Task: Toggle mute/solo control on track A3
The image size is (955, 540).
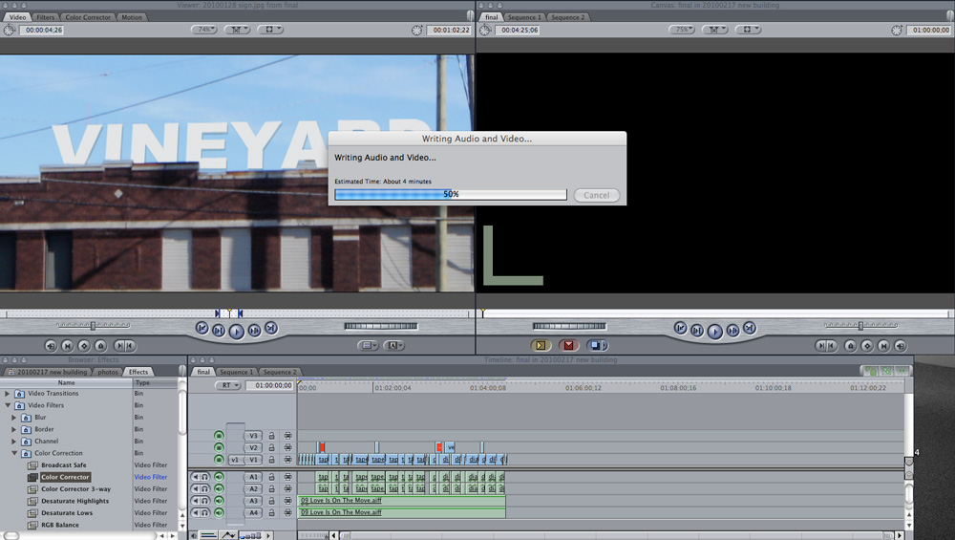Action: pyautogui.click(x=201, y=501)
